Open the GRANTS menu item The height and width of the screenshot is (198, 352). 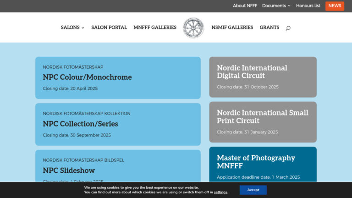click(269, 27)
